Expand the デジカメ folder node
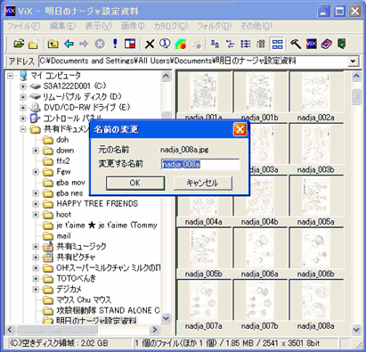 point(36,289)
